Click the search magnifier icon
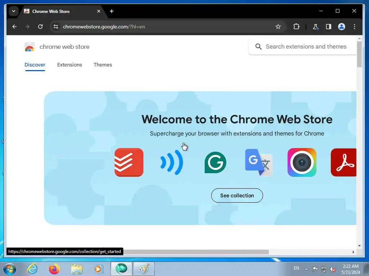The image size is (369, 276). click(x=258, y=47)
